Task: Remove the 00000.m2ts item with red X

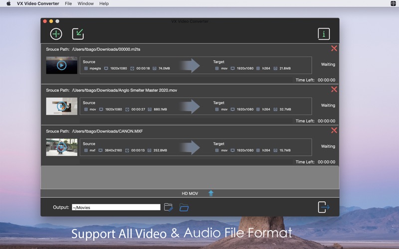Action: [334, 48]
